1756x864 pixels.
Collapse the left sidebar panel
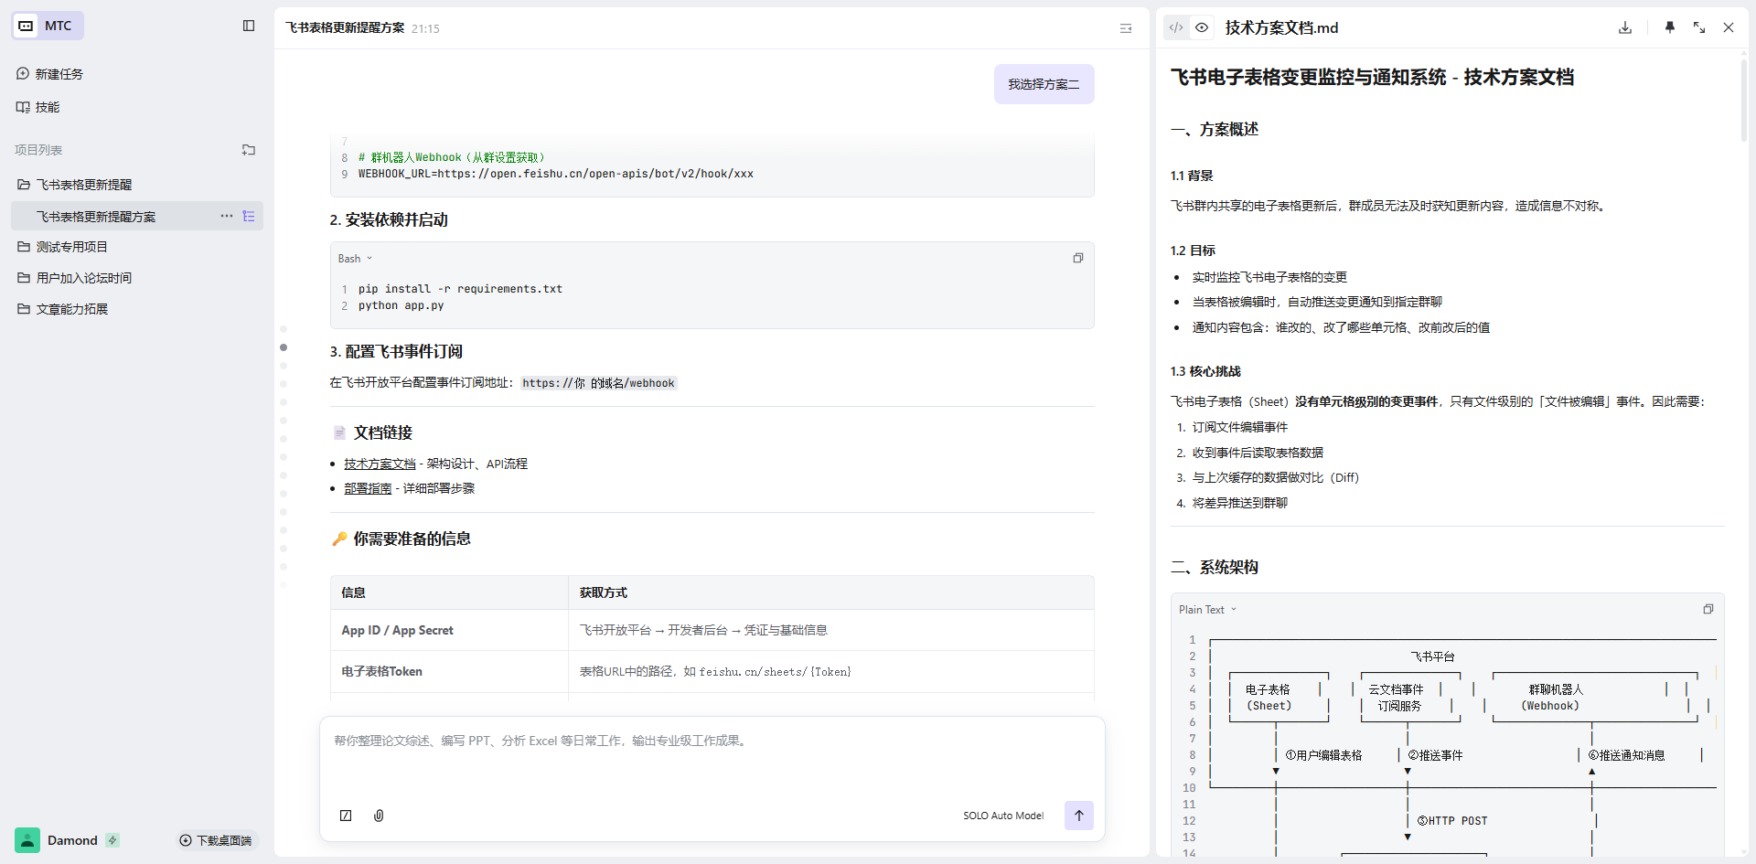coord(249,26)
